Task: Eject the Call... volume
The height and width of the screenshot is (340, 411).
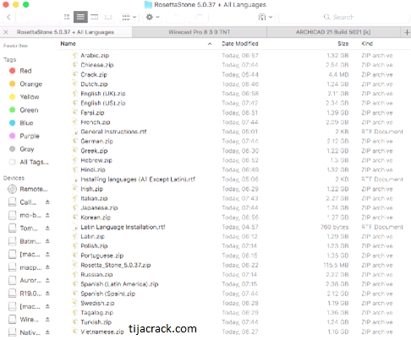Action: tap(47, 202)
